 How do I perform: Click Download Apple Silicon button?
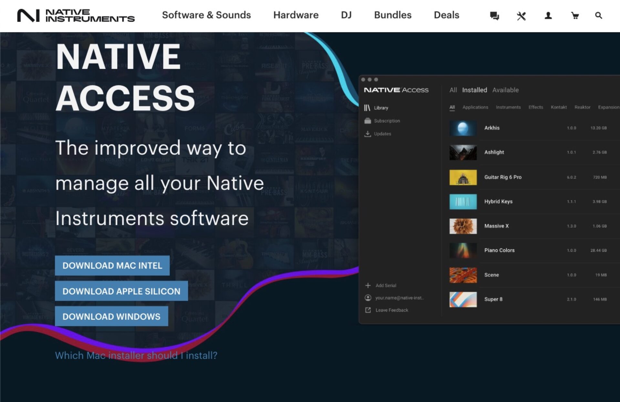[x=121, y=291]
